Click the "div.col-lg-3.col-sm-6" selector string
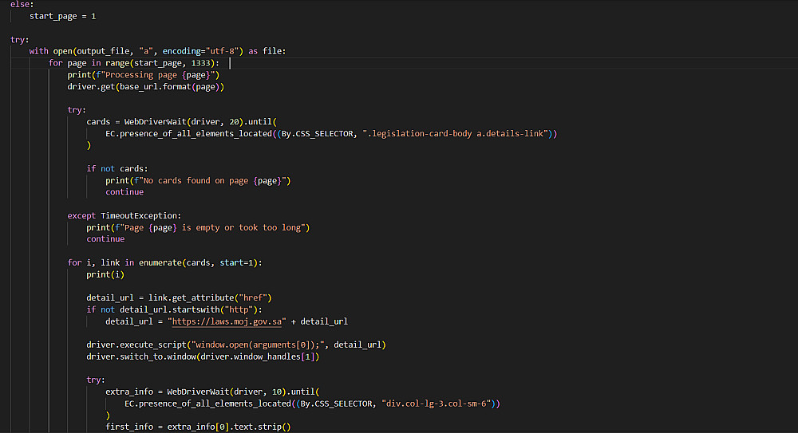 tap(437, 403)
